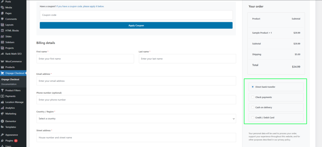Select Check payments radio button
The height and width of the screenshot is (147, 322).
pos(253,97)
